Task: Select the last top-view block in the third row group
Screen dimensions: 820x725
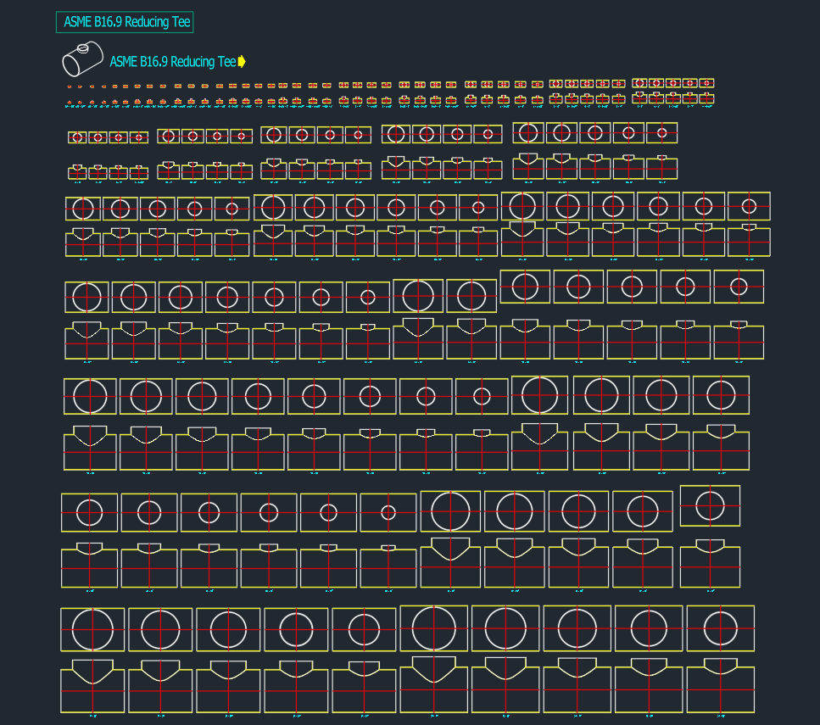Action: tap(748, 206)
